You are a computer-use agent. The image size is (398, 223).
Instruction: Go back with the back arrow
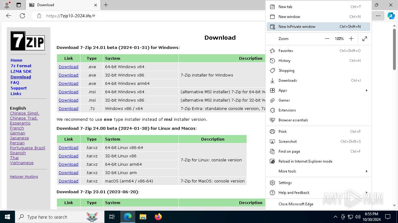click(9, 16)
